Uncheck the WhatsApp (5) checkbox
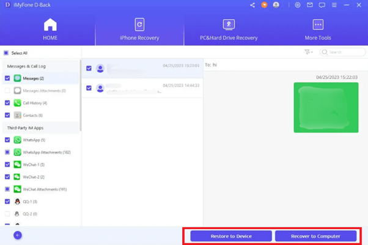Viewport: 368px width, 245px height. point(7,140)
